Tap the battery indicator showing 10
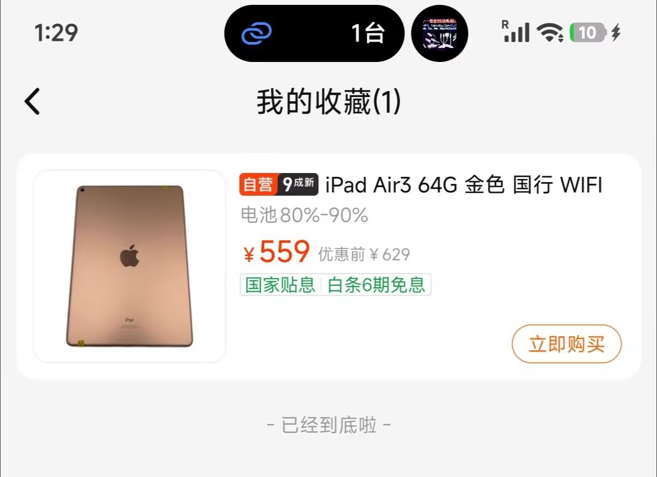This screenshot has width=657, height=477. (x=589, y=33)
